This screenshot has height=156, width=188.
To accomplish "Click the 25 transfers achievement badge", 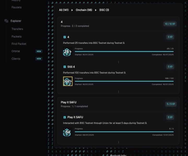I will tap(68, 52).
